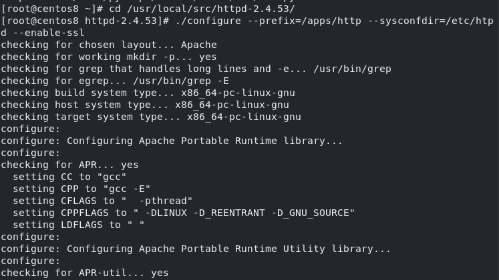Click the 'Configuring Apache Portable Runtime library' line

(x=172, y=141)
